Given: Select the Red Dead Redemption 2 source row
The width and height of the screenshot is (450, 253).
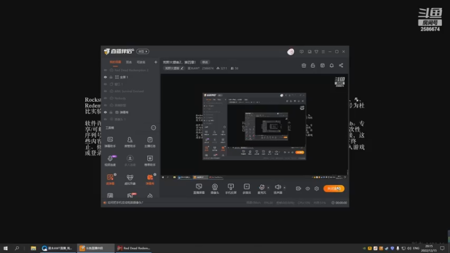Looking at the screenshot, I should point(130,70).
